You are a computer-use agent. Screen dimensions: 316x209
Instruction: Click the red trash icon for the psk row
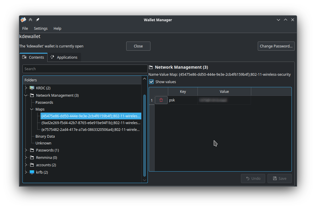[x=161, y=100]
